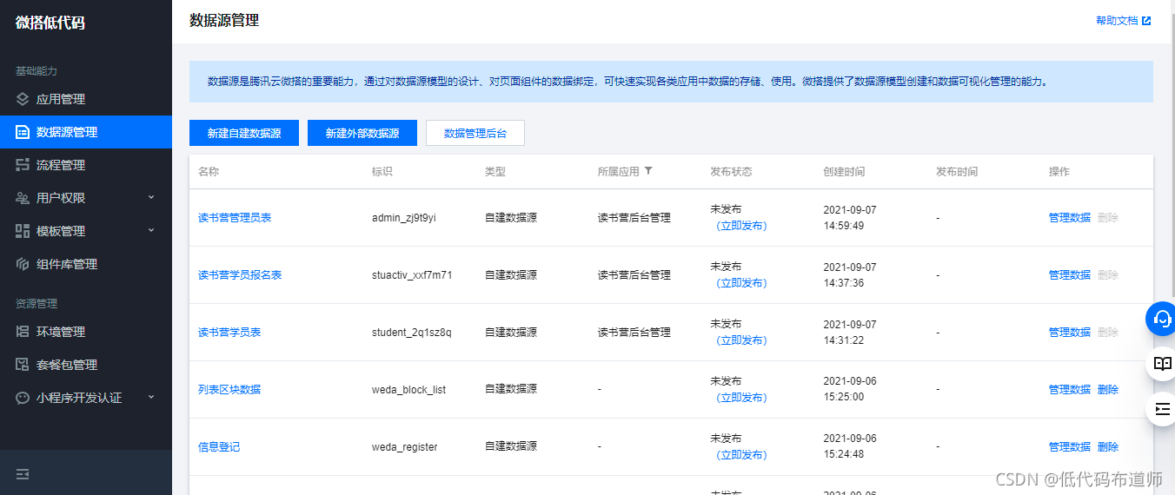The width and height of the screenshot is (1175, 495).
Task: Click 删除 for 列表区块数据
Action: click(1108, 389)
